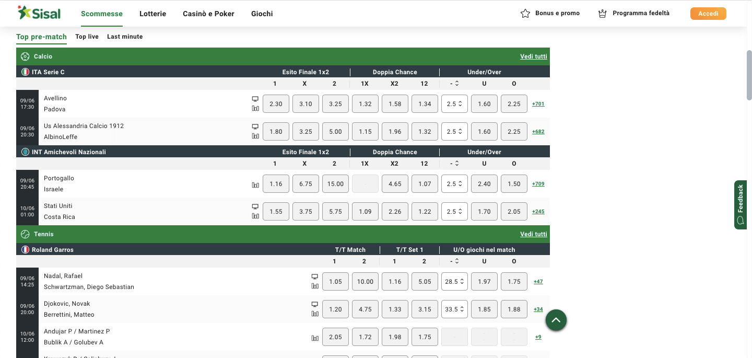Open Under/Over line selector in Serie C header
The height and width of the screenshot is (358, 752).
tap(454, 84)
